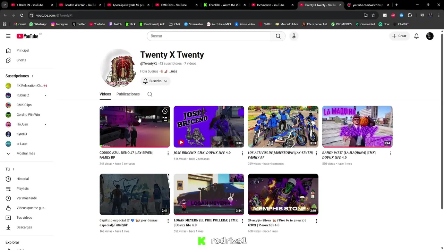Search within channel magnifier icon
The width and height of the screenshot is (444, 250).
150,94
